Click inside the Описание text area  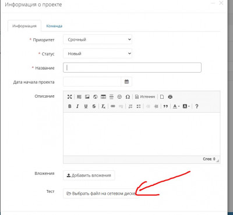click(142, 134)
